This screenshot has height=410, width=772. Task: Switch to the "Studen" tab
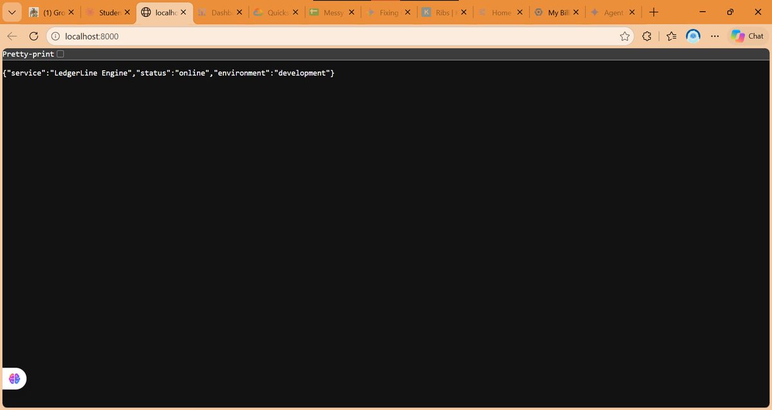109,12
